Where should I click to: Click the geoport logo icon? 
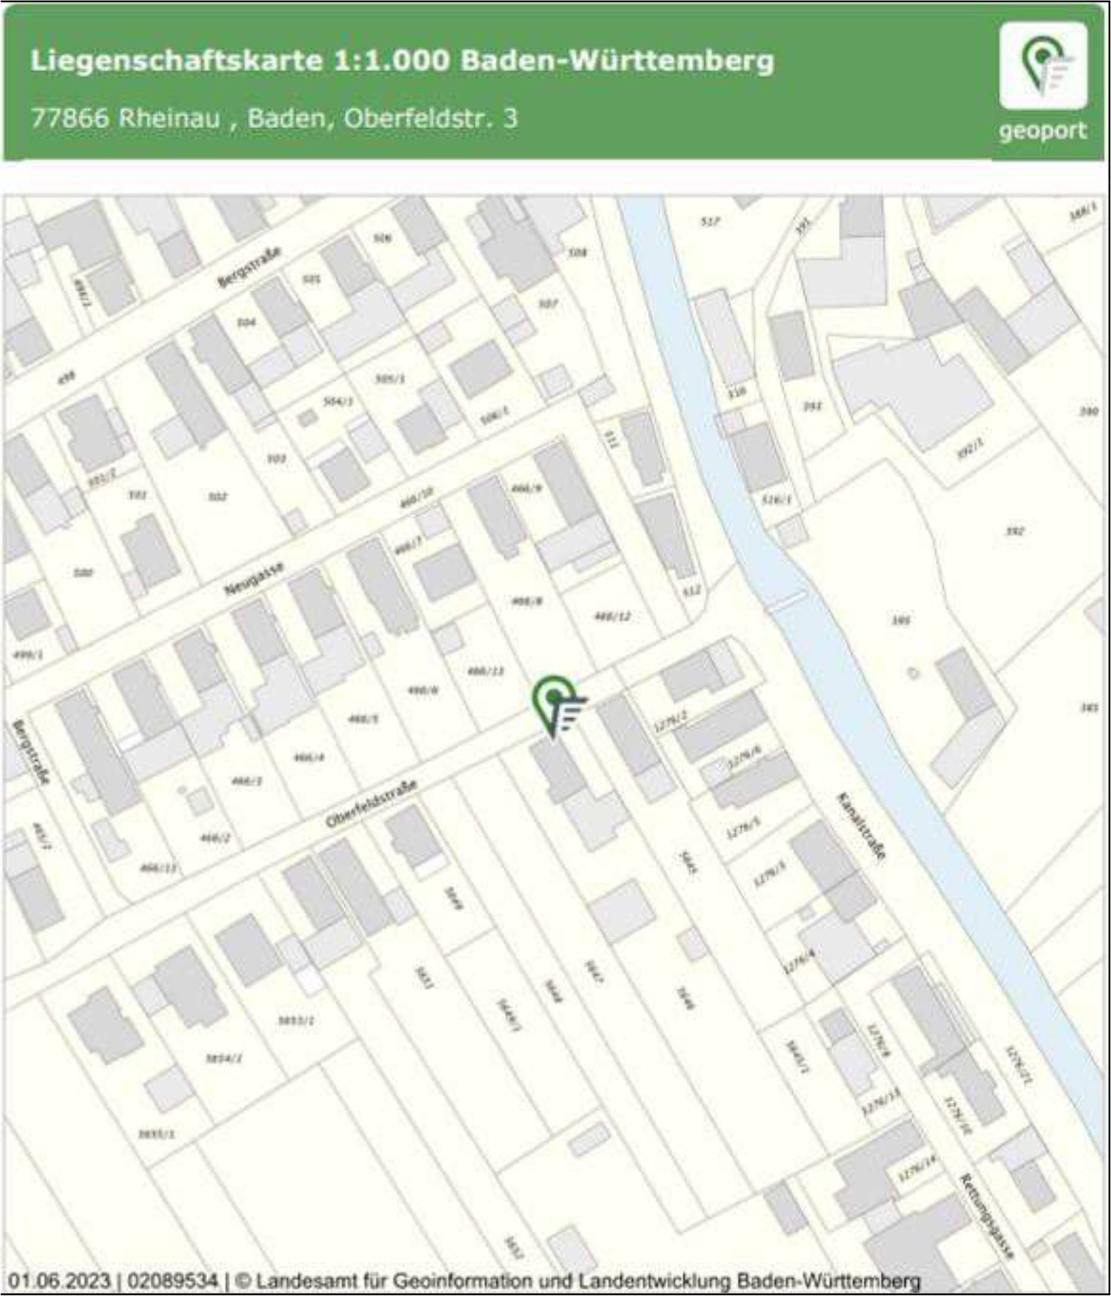tap(1042, 65)
